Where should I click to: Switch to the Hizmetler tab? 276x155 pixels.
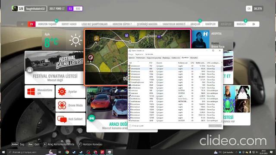tap(194, 58)
